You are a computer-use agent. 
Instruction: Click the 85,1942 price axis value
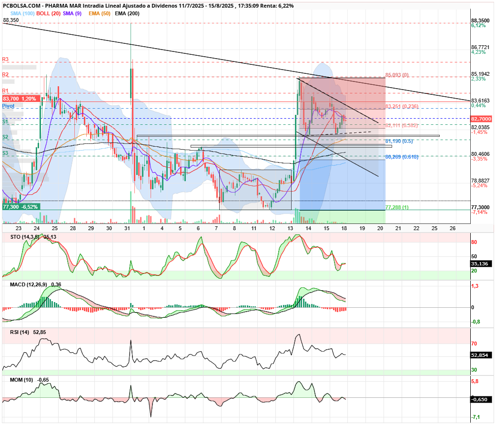pyautogui.click(x=480, y=74)
